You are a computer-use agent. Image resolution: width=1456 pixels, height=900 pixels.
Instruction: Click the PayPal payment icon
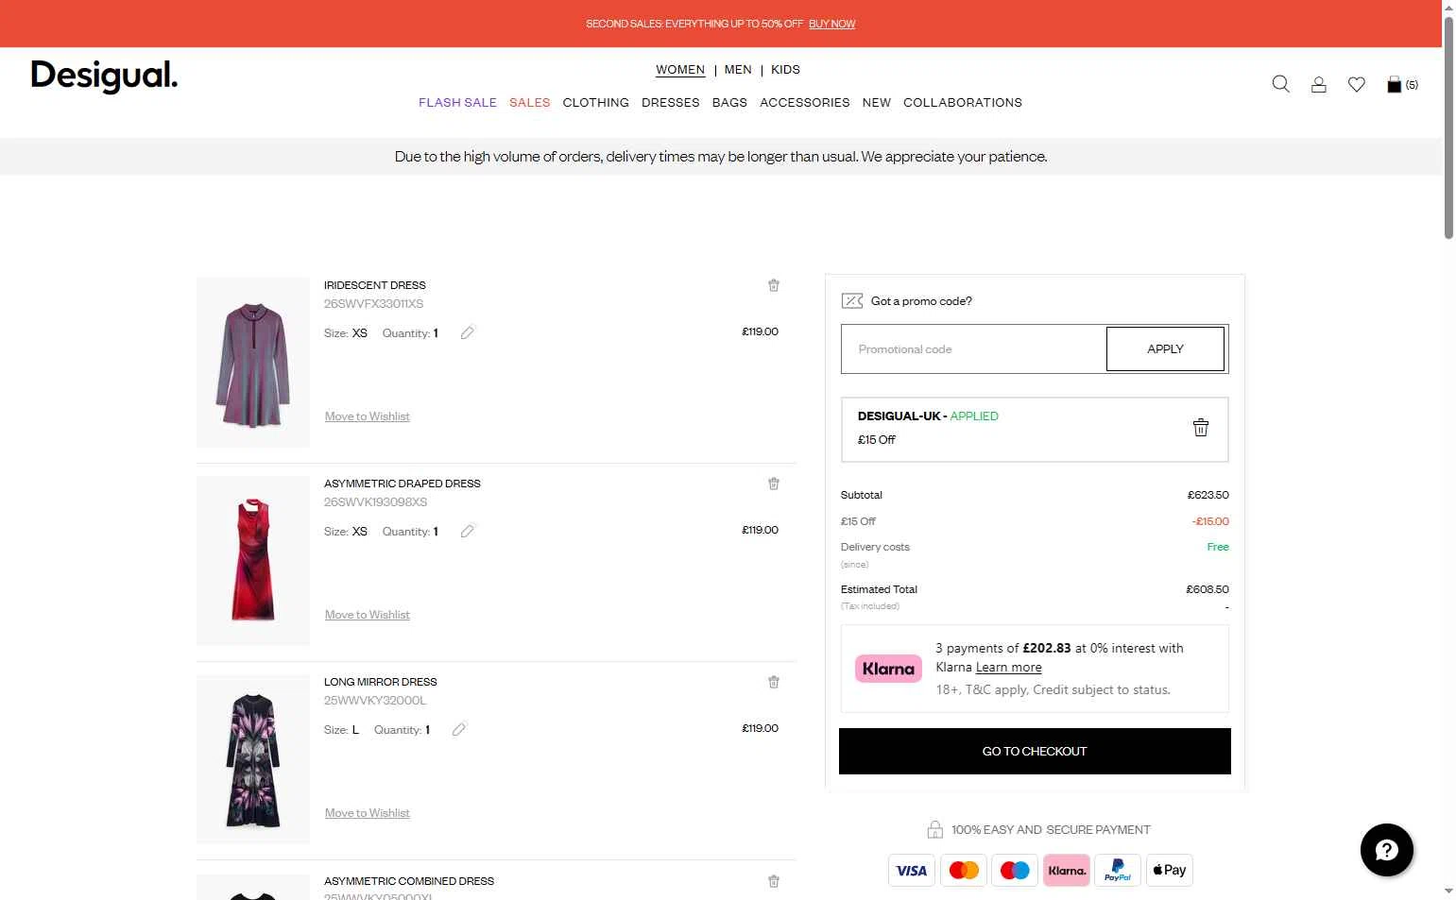point(1118,870)
